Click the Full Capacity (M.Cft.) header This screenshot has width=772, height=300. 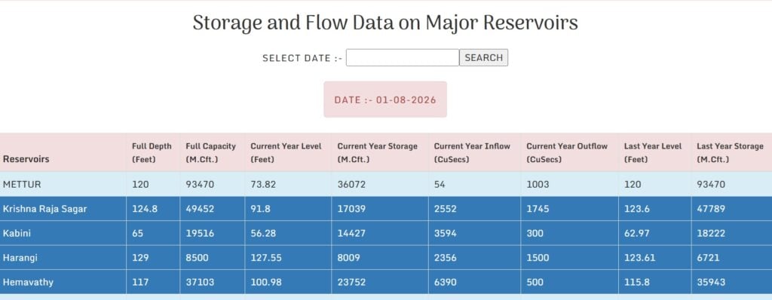211,153
